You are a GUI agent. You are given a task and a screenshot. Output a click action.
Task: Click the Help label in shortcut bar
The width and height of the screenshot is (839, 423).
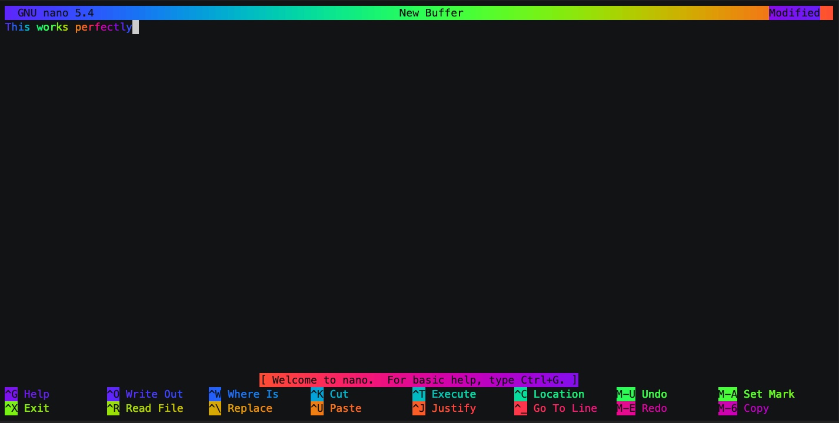[36, 394]
